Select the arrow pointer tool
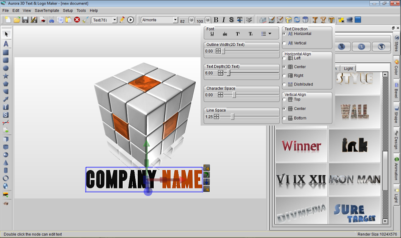The width and height of the screenshot is (401, 238). pos(6,34)
